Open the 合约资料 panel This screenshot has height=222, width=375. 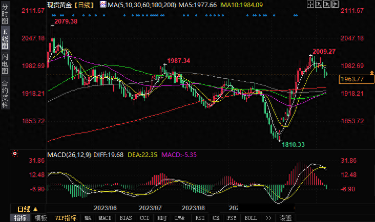coord(5,94)
